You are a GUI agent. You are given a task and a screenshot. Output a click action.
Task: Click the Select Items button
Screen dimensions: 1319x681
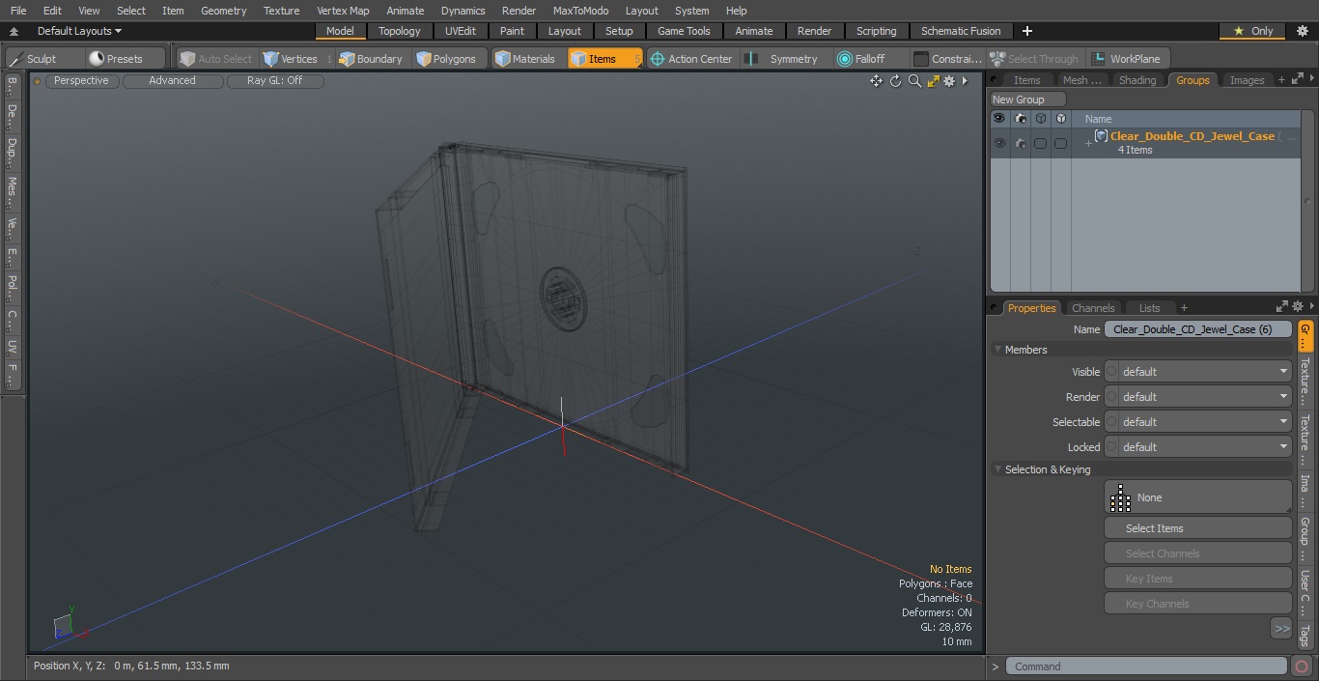coord(1197,528)
